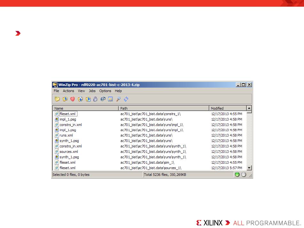Sort by the Modified column header
The width and height of the screenshot is (304, 228).
click(x=228, y=108)
